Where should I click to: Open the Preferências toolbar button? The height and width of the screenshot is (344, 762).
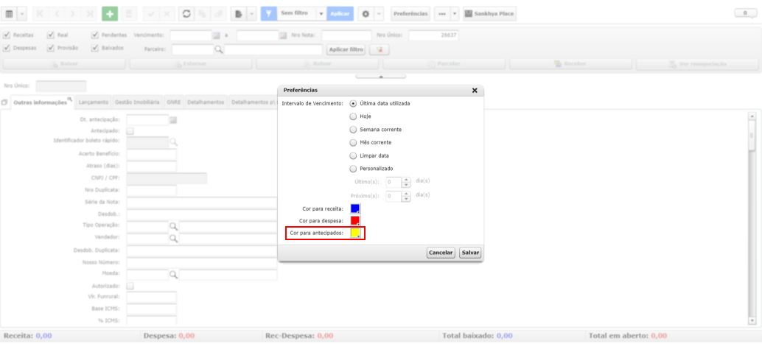[x=410, y=14]
